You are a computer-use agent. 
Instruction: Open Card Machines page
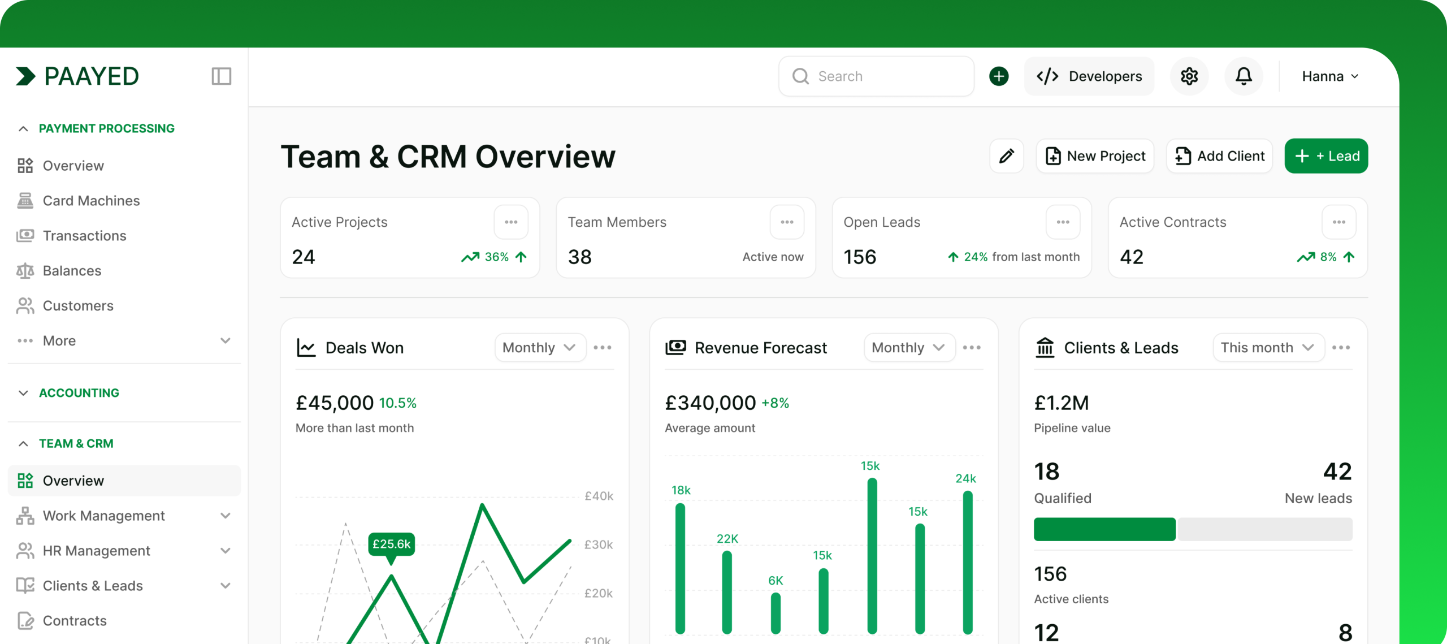(x=124, y=201)
